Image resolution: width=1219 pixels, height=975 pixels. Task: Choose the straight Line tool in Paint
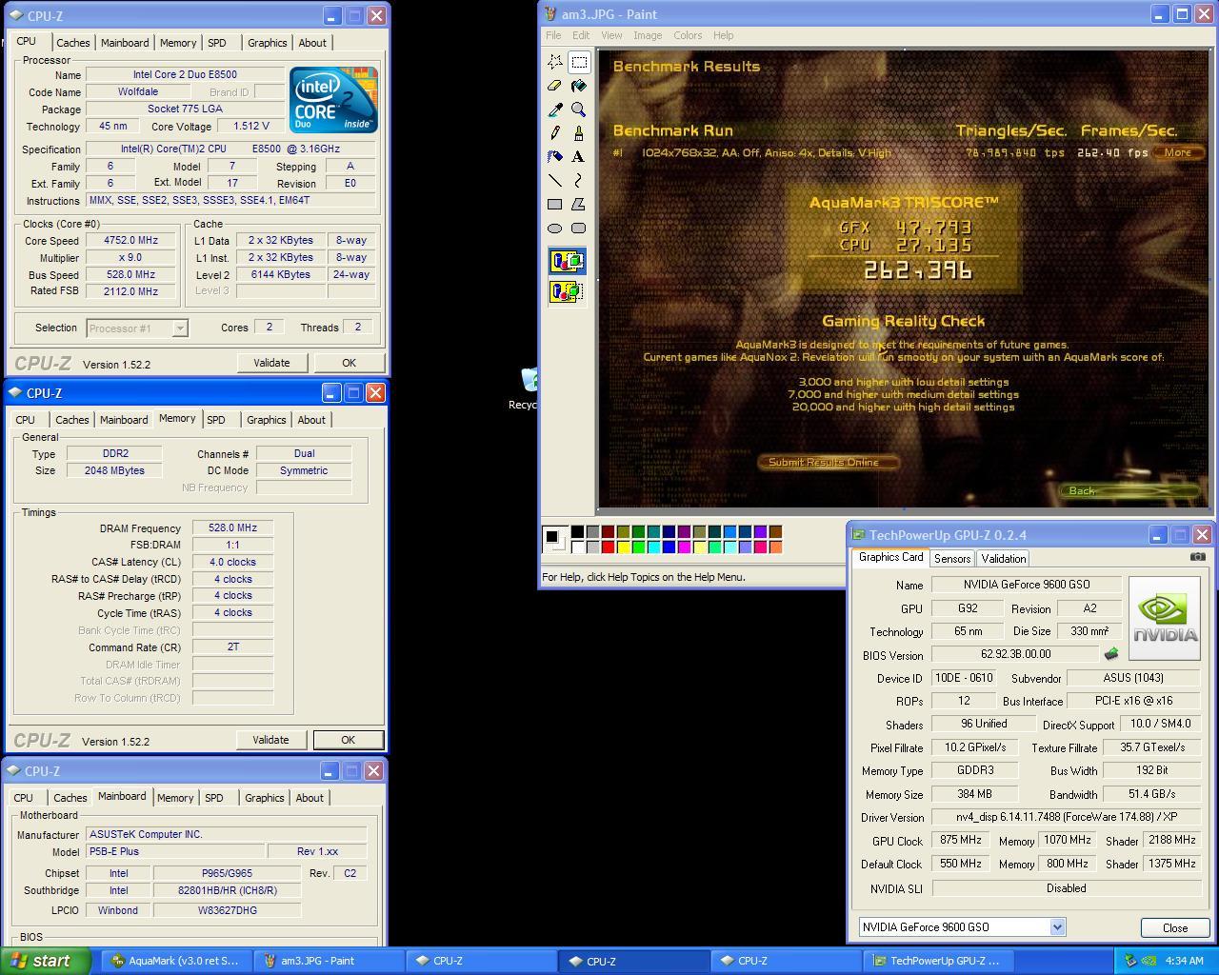(x=555, y=181)
